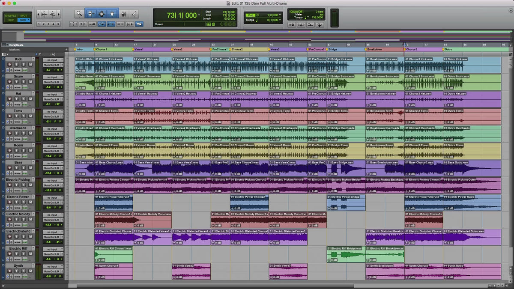The height and width of the screenshot is (289, 514).
Task: Solo the Snare track
Action: pyautogui.click(x=24, y=82)
